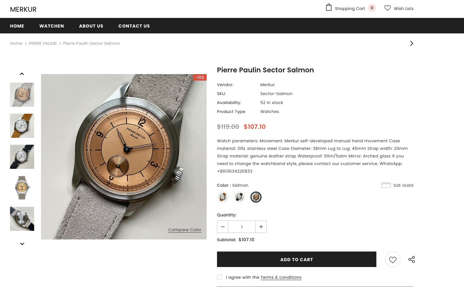Click the share icon beside Add to Cart
The height and width of the screenshot is (287, 464).
point(412,259)
